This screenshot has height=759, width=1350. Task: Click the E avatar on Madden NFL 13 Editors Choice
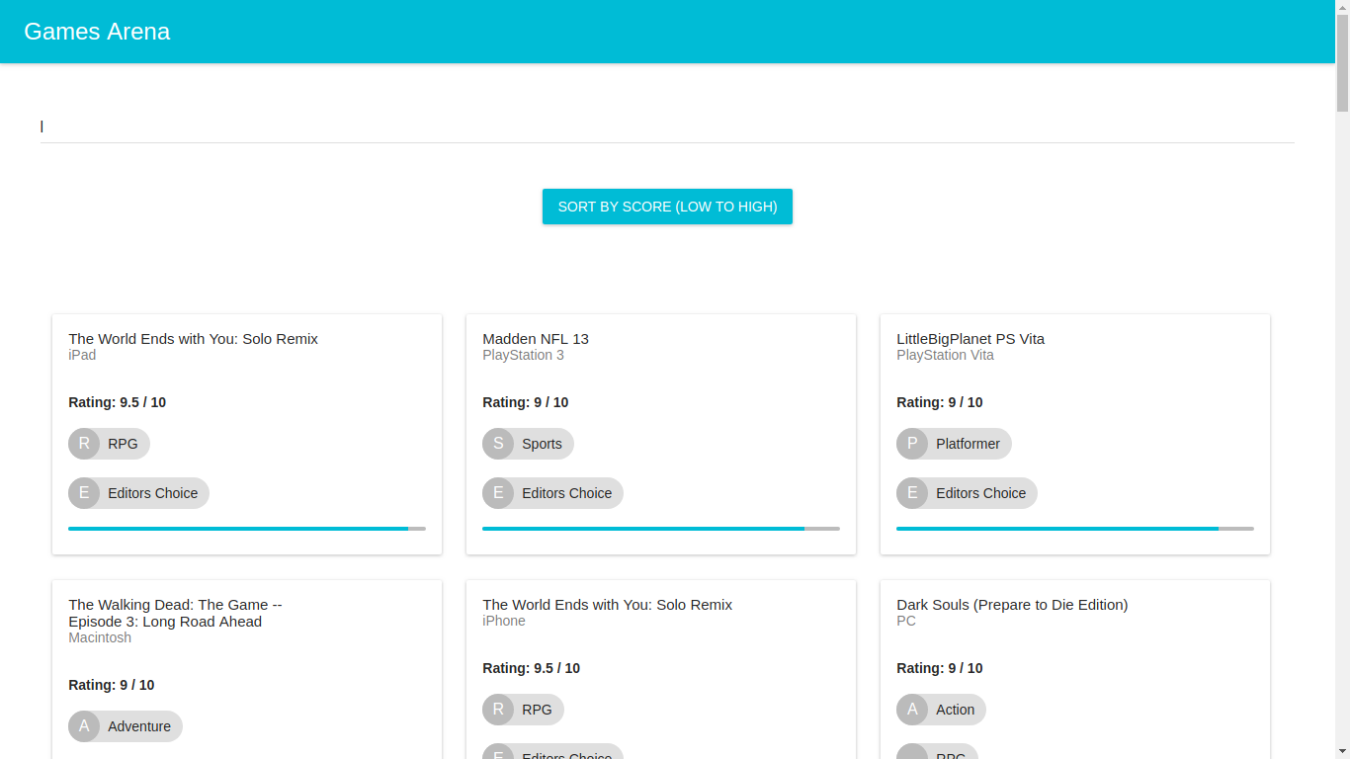(498, 493)
